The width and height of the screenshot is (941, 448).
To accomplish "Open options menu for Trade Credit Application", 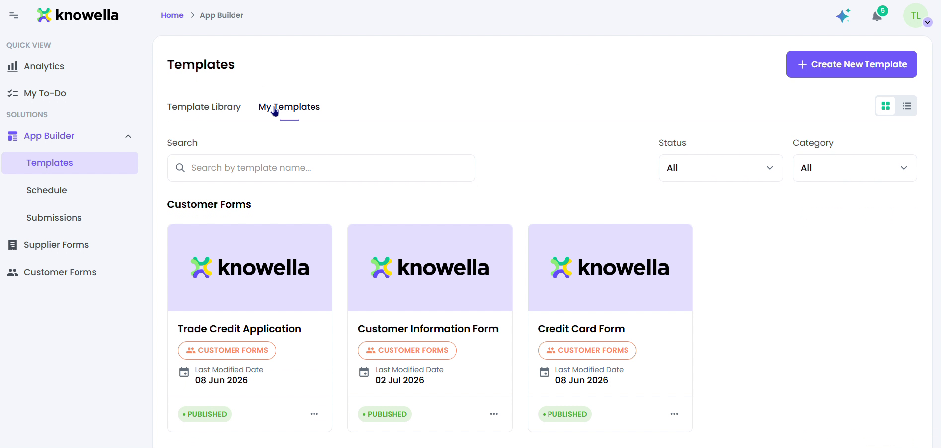I will (x=314, y=414).
